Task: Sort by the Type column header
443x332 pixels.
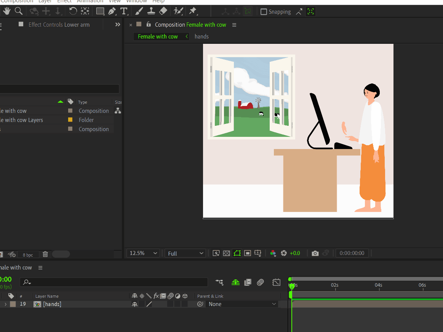Action: pyautogui.click(x=83, y=102)
